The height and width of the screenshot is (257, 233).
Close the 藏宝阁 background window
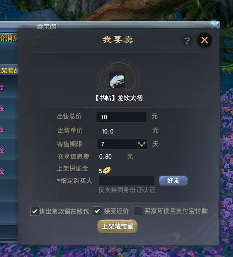[215, 25]
